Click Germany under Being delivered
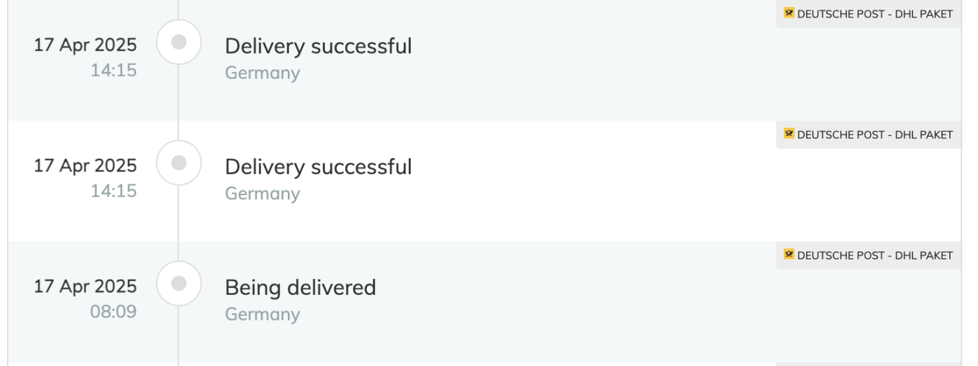978x366 pixels. point(263,314)
